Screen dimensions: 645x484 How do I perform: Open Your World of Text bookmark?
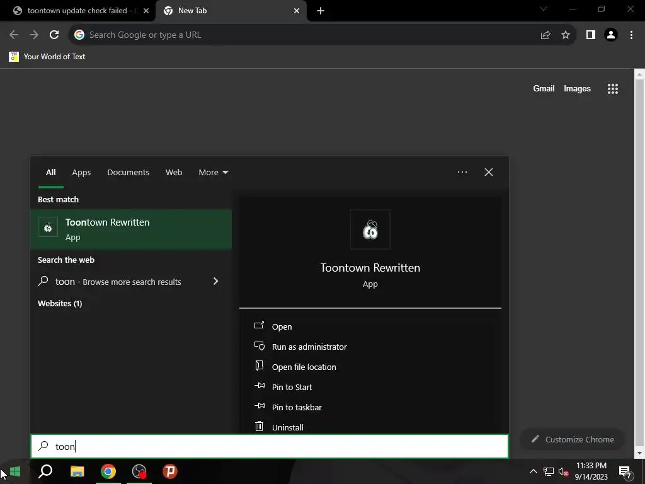(x=47, y=57)
